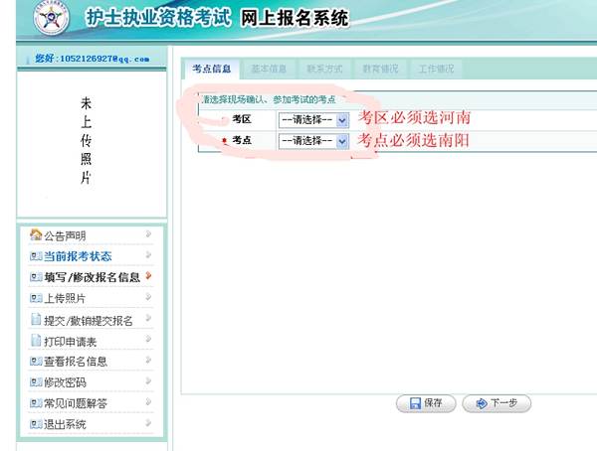Viewport: 597px width, 451px height.
Task: Click the icon next to 修改密码
Action: [36, 382]
